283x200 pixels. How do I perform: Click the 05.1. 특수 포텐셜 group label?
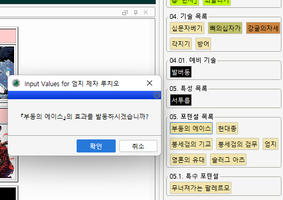click(194, 176)
